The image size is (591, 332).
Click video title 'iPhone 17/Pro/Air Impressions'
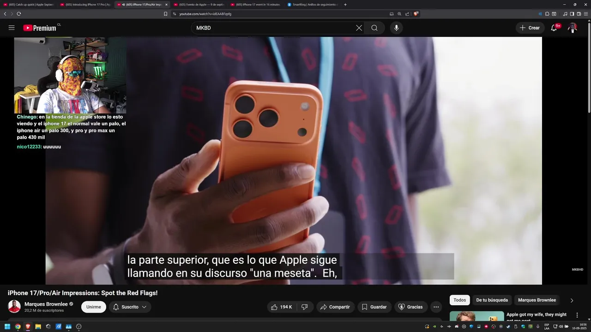[83, 293]
